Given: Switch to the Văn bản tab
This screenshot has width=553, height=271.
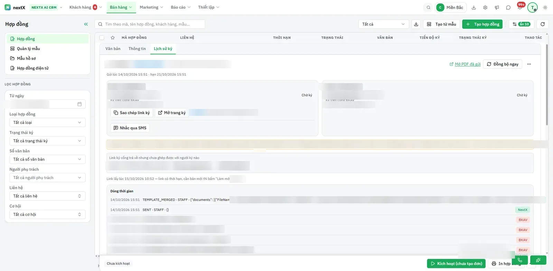Looking at the screenshot, I should coord(113,49).
